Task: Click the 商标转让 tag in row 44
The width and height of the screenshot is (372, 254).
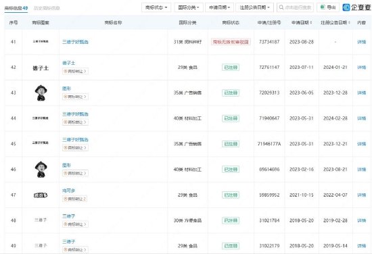Action: click(x=75, y=122)
